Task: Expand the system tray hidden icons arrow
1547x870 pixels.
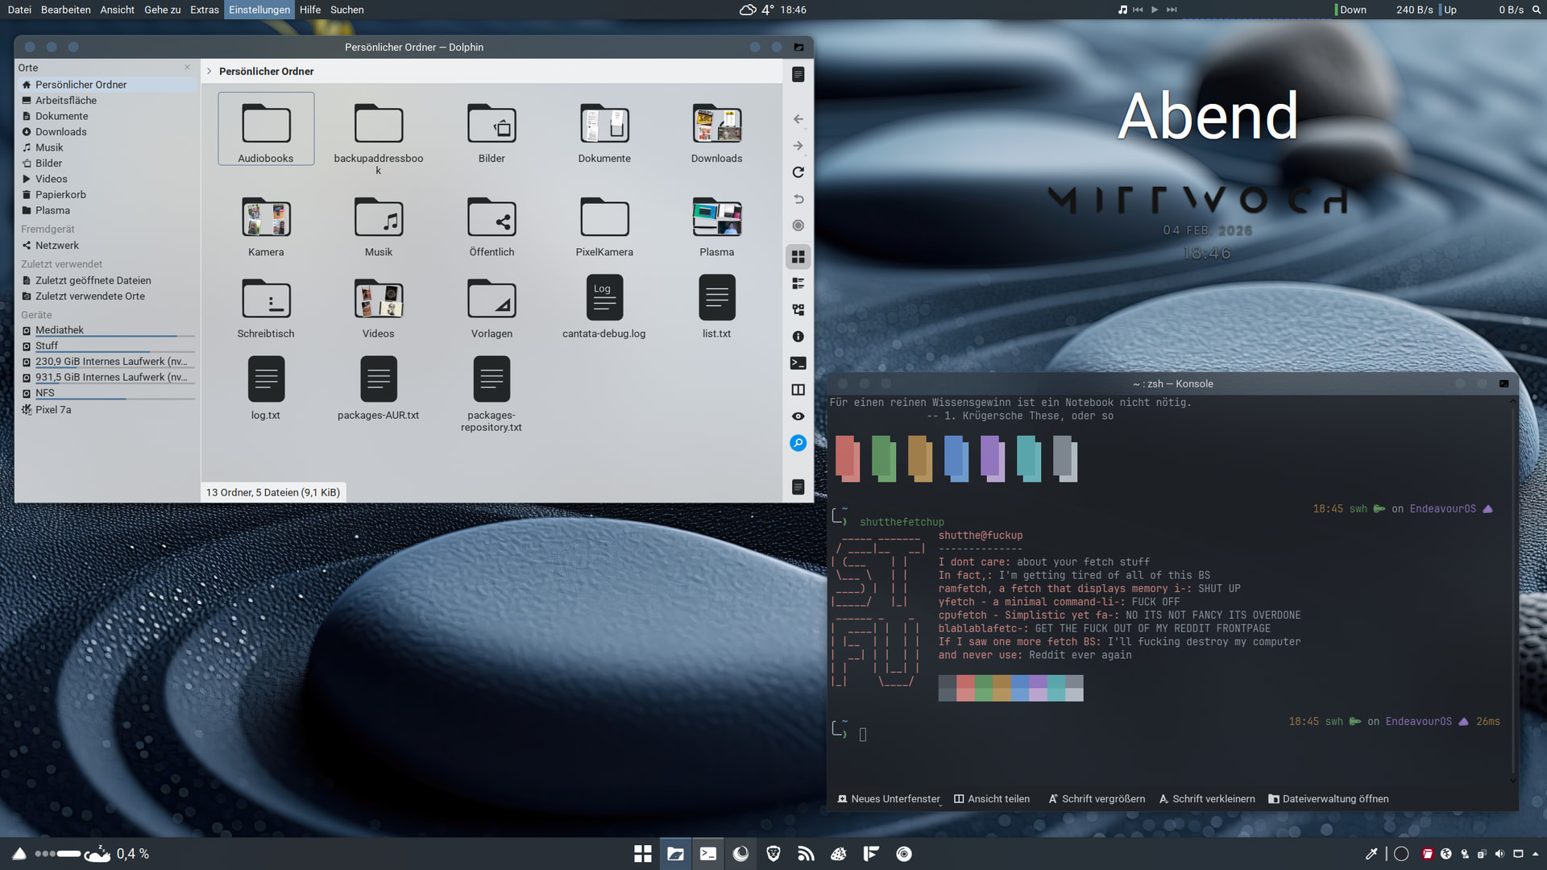Action: click(x=1535, y=854)
